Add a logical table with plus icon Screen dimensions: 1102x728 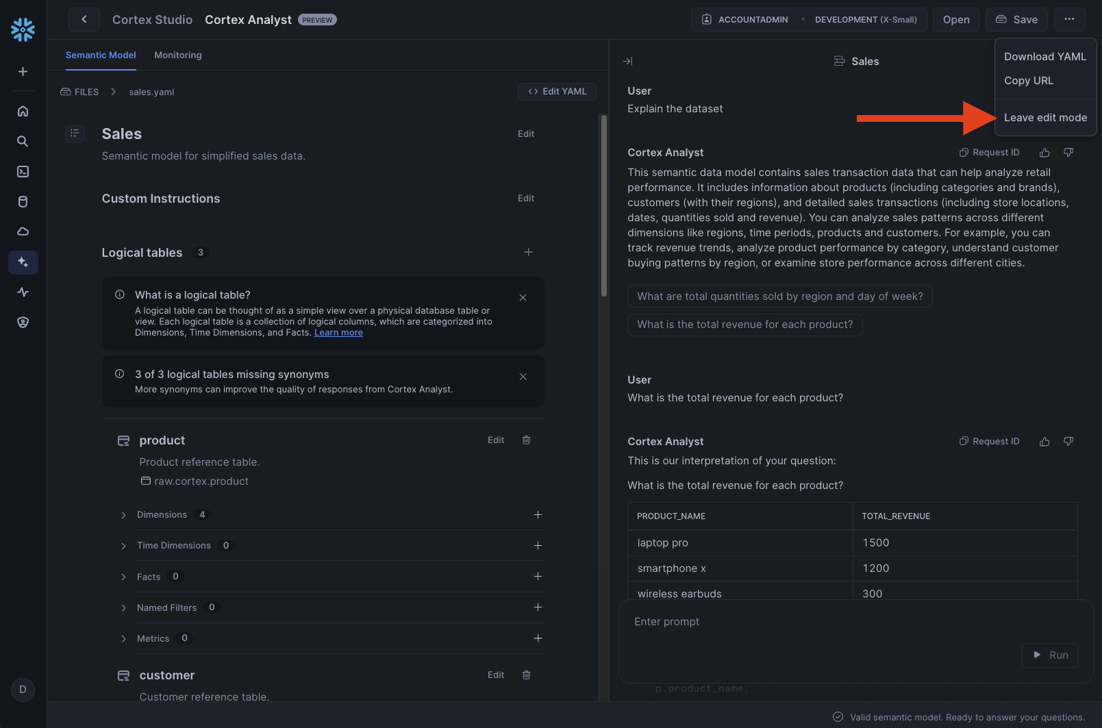pos(529,252)
